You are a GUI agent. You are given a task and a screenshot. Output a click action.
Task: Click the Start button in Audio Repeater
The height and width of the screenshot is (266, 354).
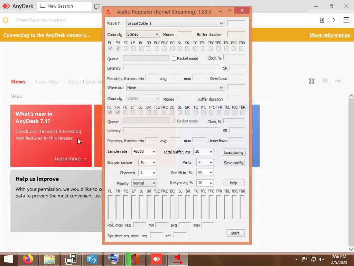(x=235, y=233)
